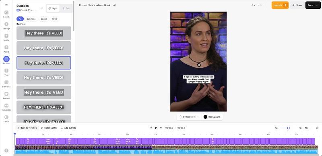Open the Audio panel in sidebar
Image resolution: width=322 pixels, height=156 pixels.
point(6,49)
